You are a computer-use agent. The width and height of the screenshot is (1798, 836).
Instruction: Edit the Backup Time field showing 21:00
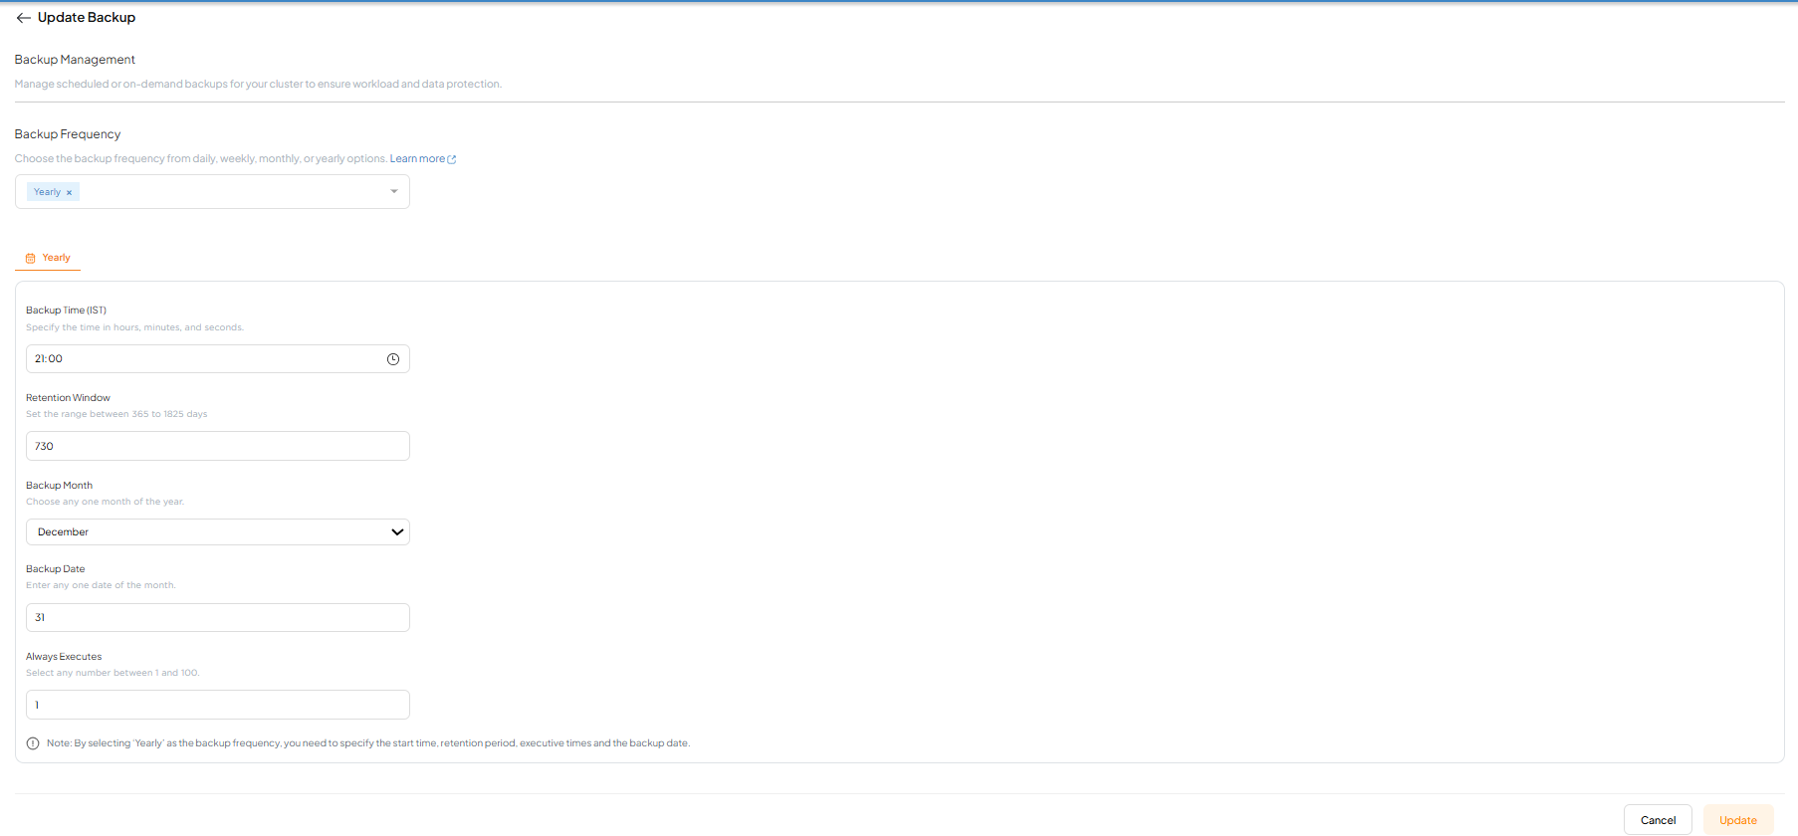pos(217,359)
